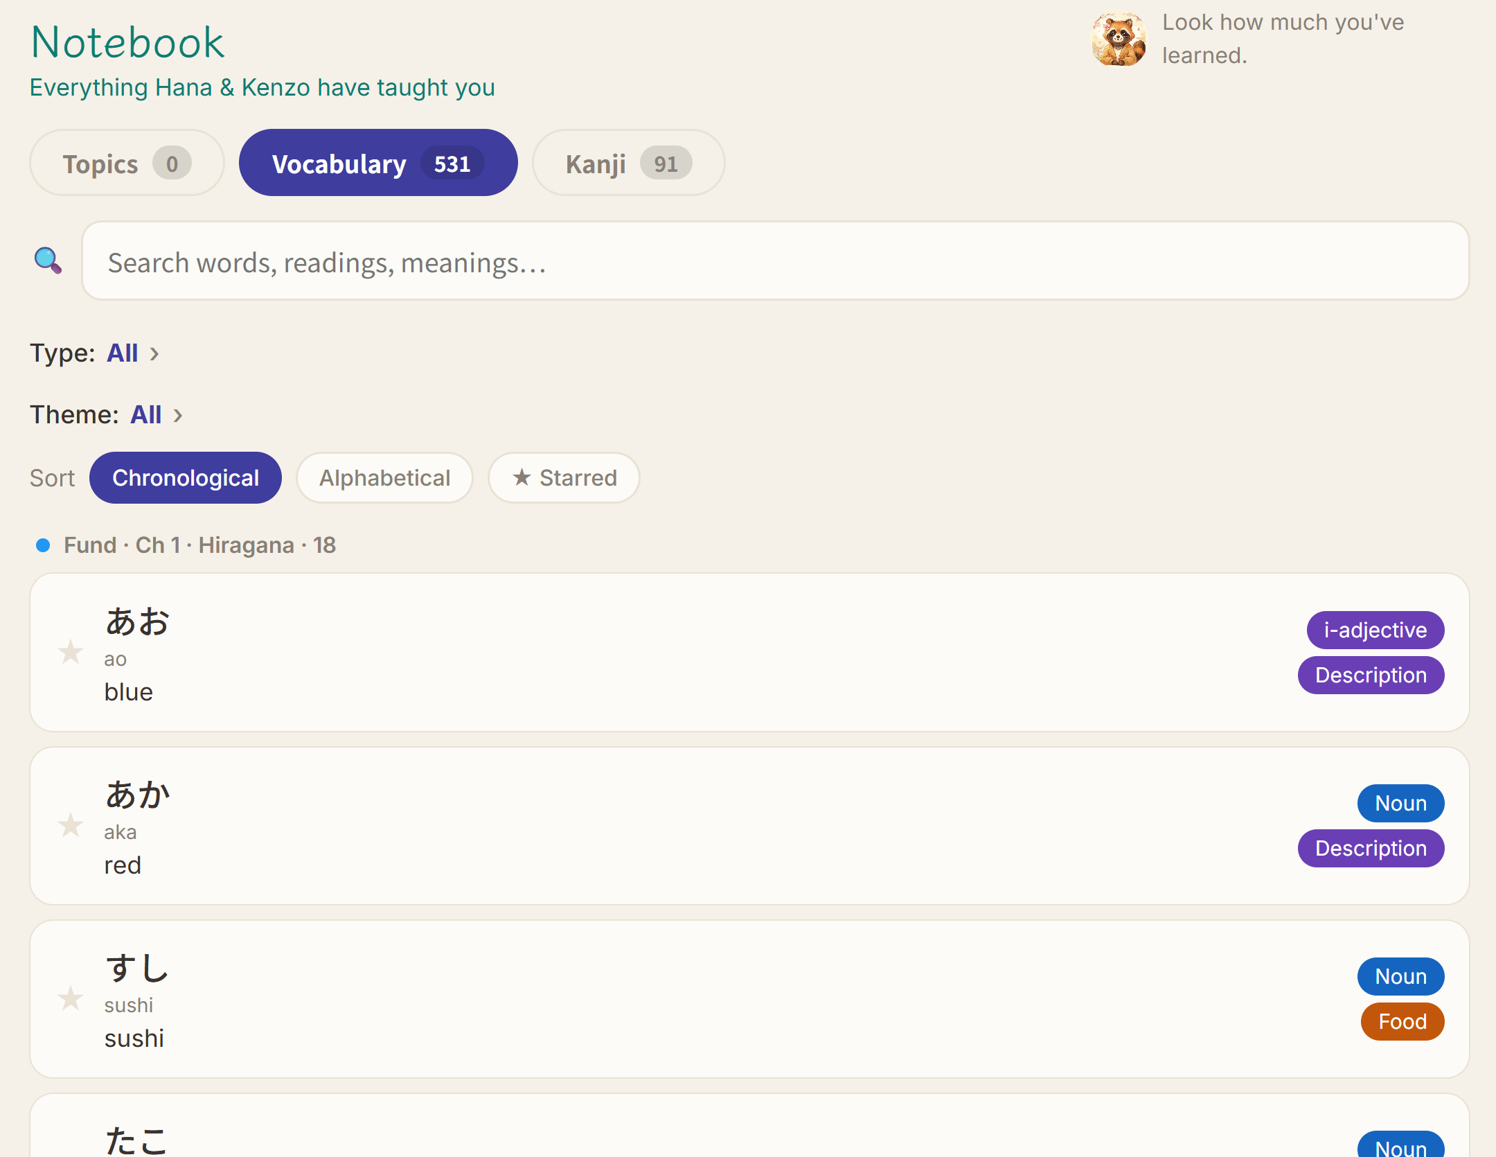Click the Noun tag on すし card
Image resolution: width=1496 pixels, height=1157 pixels.
point(1401,977)
